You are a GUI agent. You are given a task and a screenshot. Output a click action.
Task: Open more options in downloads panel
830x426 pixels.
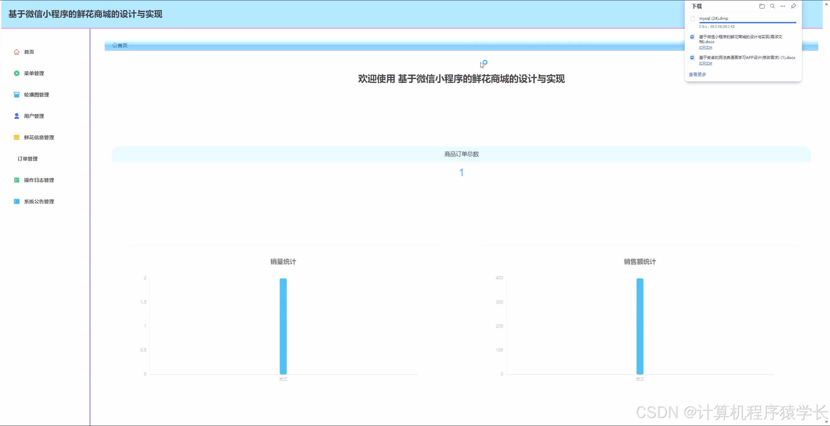[783, 6]
